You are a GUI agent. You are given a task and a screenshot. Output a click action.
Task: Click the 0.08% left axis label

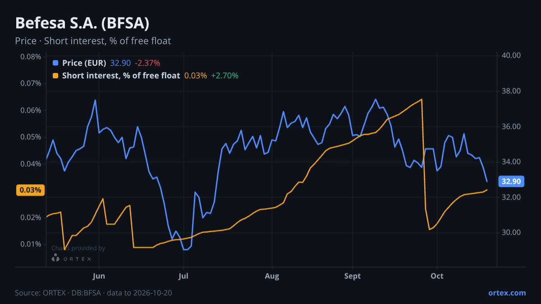pyautogui.click(x=31, y=57)
